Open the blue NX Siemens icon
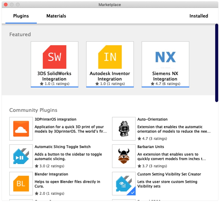 coord(165,57)
